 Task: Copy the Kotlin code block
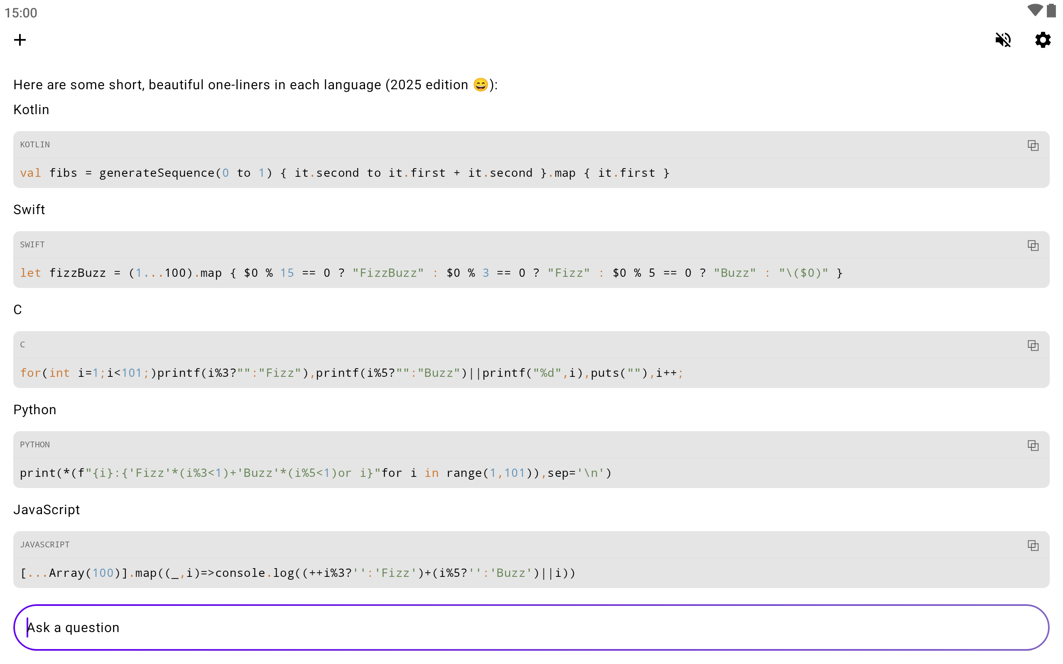coord(1033,145)
